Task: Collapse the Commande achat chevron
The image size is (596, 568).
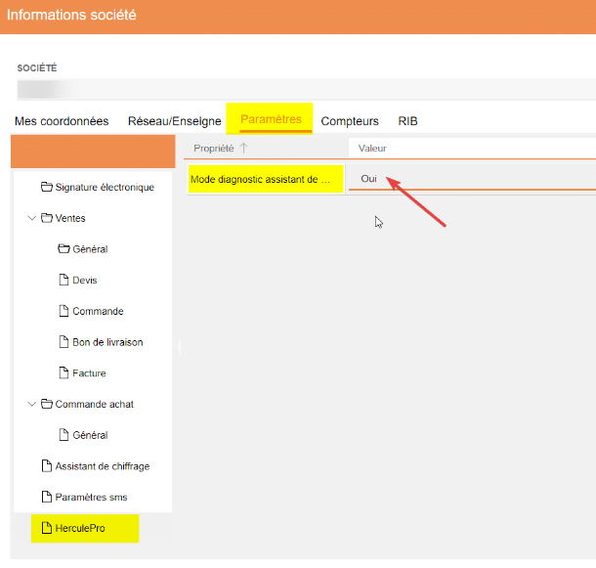Action: pos(32,404)
